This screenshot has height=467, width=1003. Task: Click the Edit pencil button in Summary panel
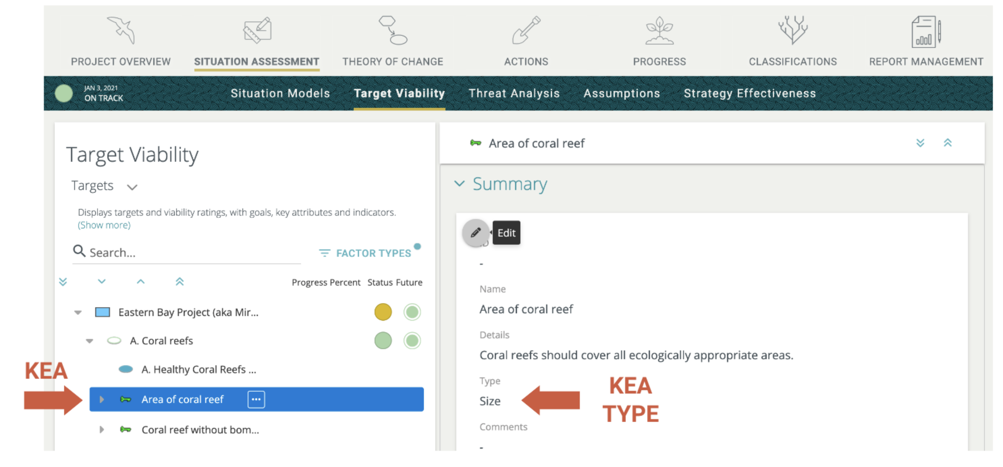tap(476, 232)
